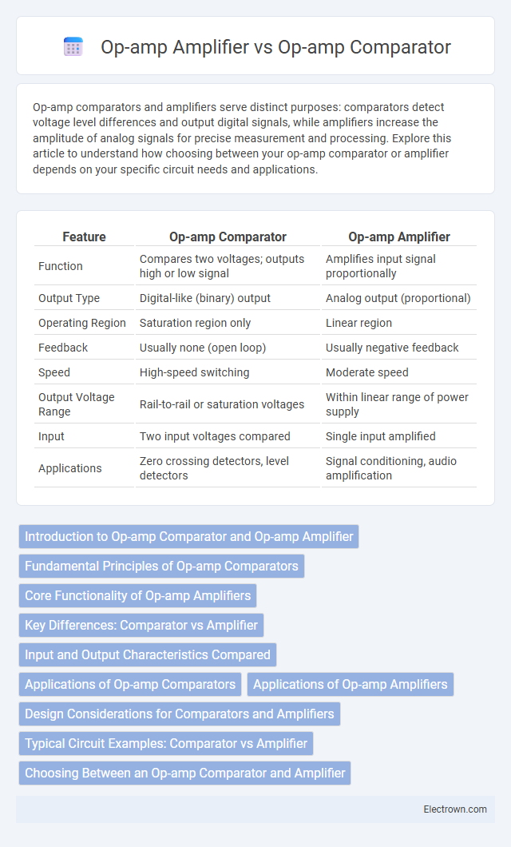Click the Output Voltage Range row label
The image size is (511, 847).
click(x=76, y=404)
